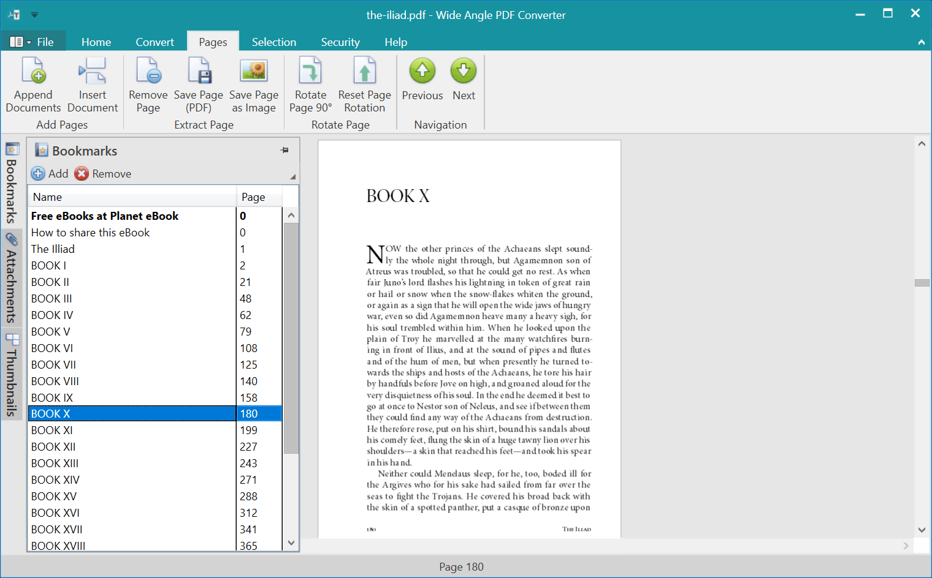Viewport: 932px width, 578px height.
Task: Open the File menu dropdown
Action: [x=33, y=42]
